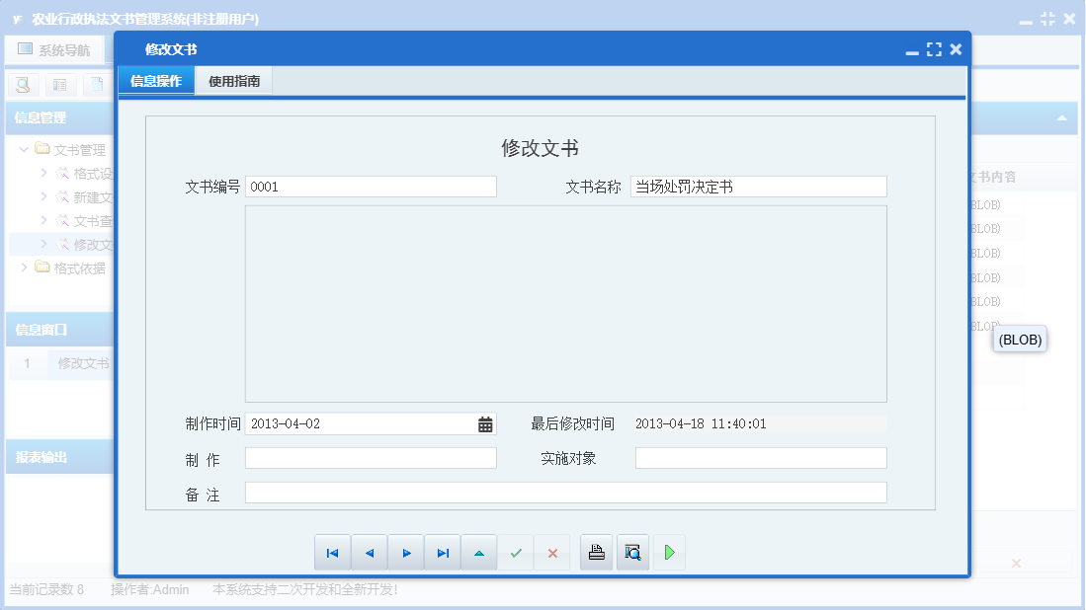Image resolution: width=1086 pixels, height=610 pixels.
Task: Expand the 格式依据 folder
Action: point(24,267)
